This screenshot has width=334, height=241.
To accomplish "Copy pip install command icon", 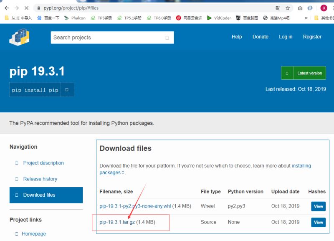I will click(67, 89).
